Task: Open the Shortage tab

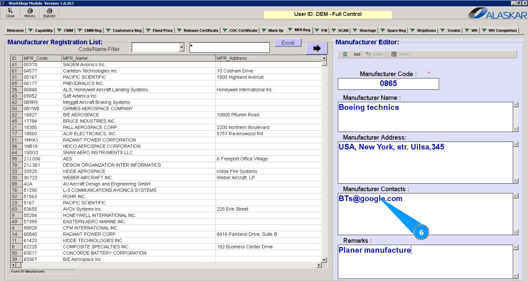Action: tap(365, 30)
